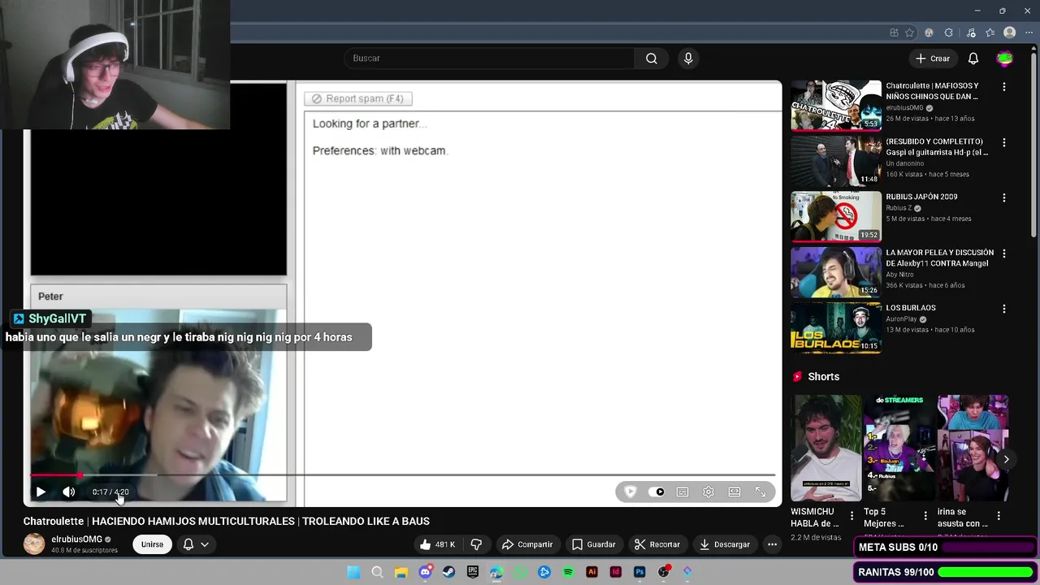Dislike the video

coord(477,544)
